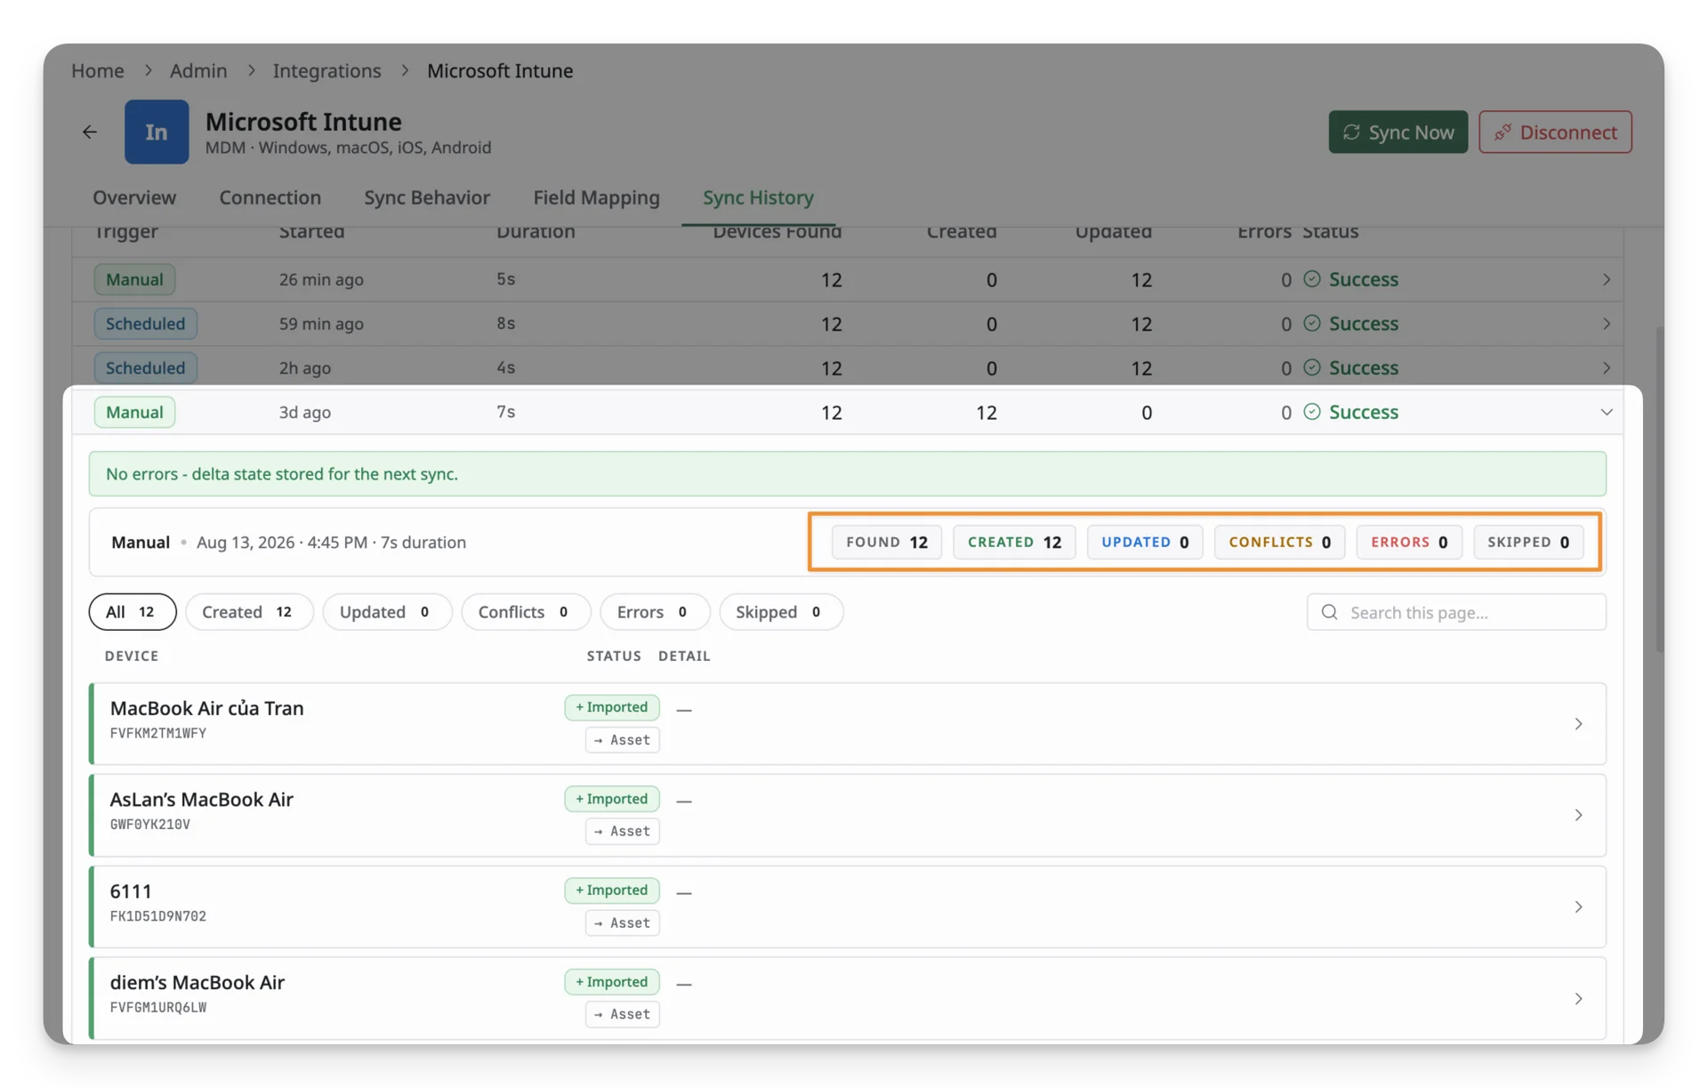Open AsLan's MacBook Air device details
This screenshot has height=1088, width=1708.
pos(1578,815)
